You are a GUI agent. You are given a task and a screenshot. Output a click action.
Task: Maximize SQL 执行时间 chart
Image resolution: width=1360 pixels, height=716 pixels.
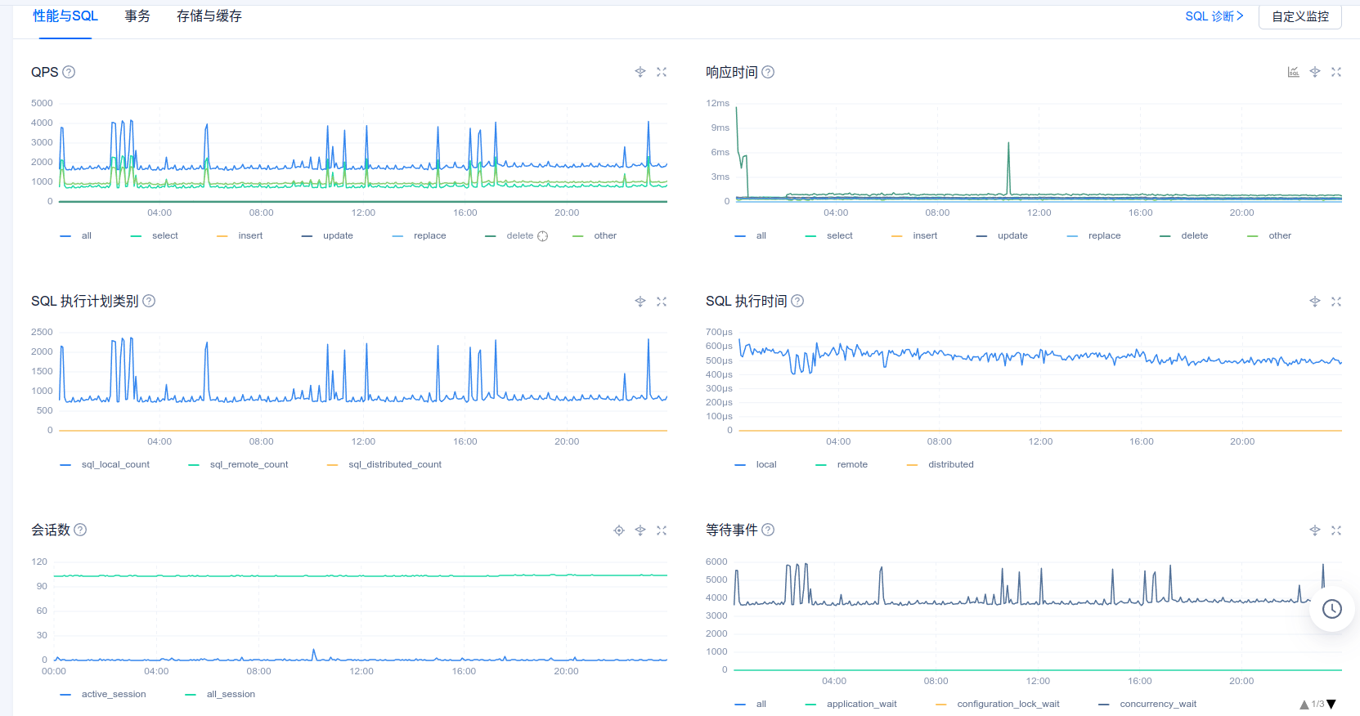tap(1336, 302)
